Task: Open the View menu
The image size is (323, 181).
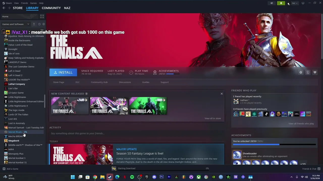Action: point(16,3)
